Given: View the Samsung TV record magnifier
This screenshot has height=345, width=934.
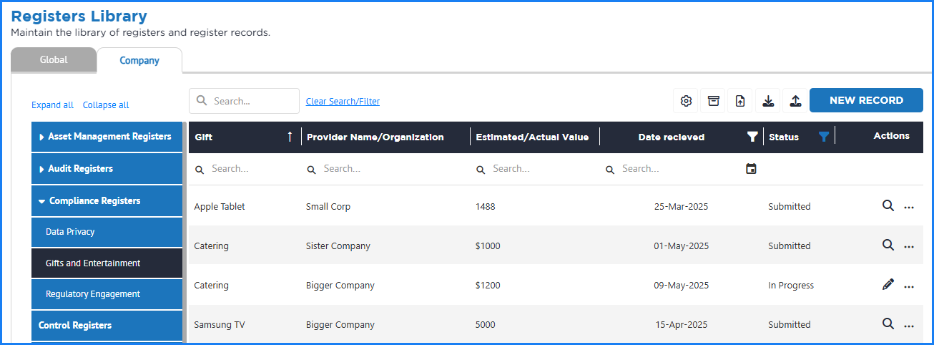Looking at the screenshot, I should click(888, 324).
